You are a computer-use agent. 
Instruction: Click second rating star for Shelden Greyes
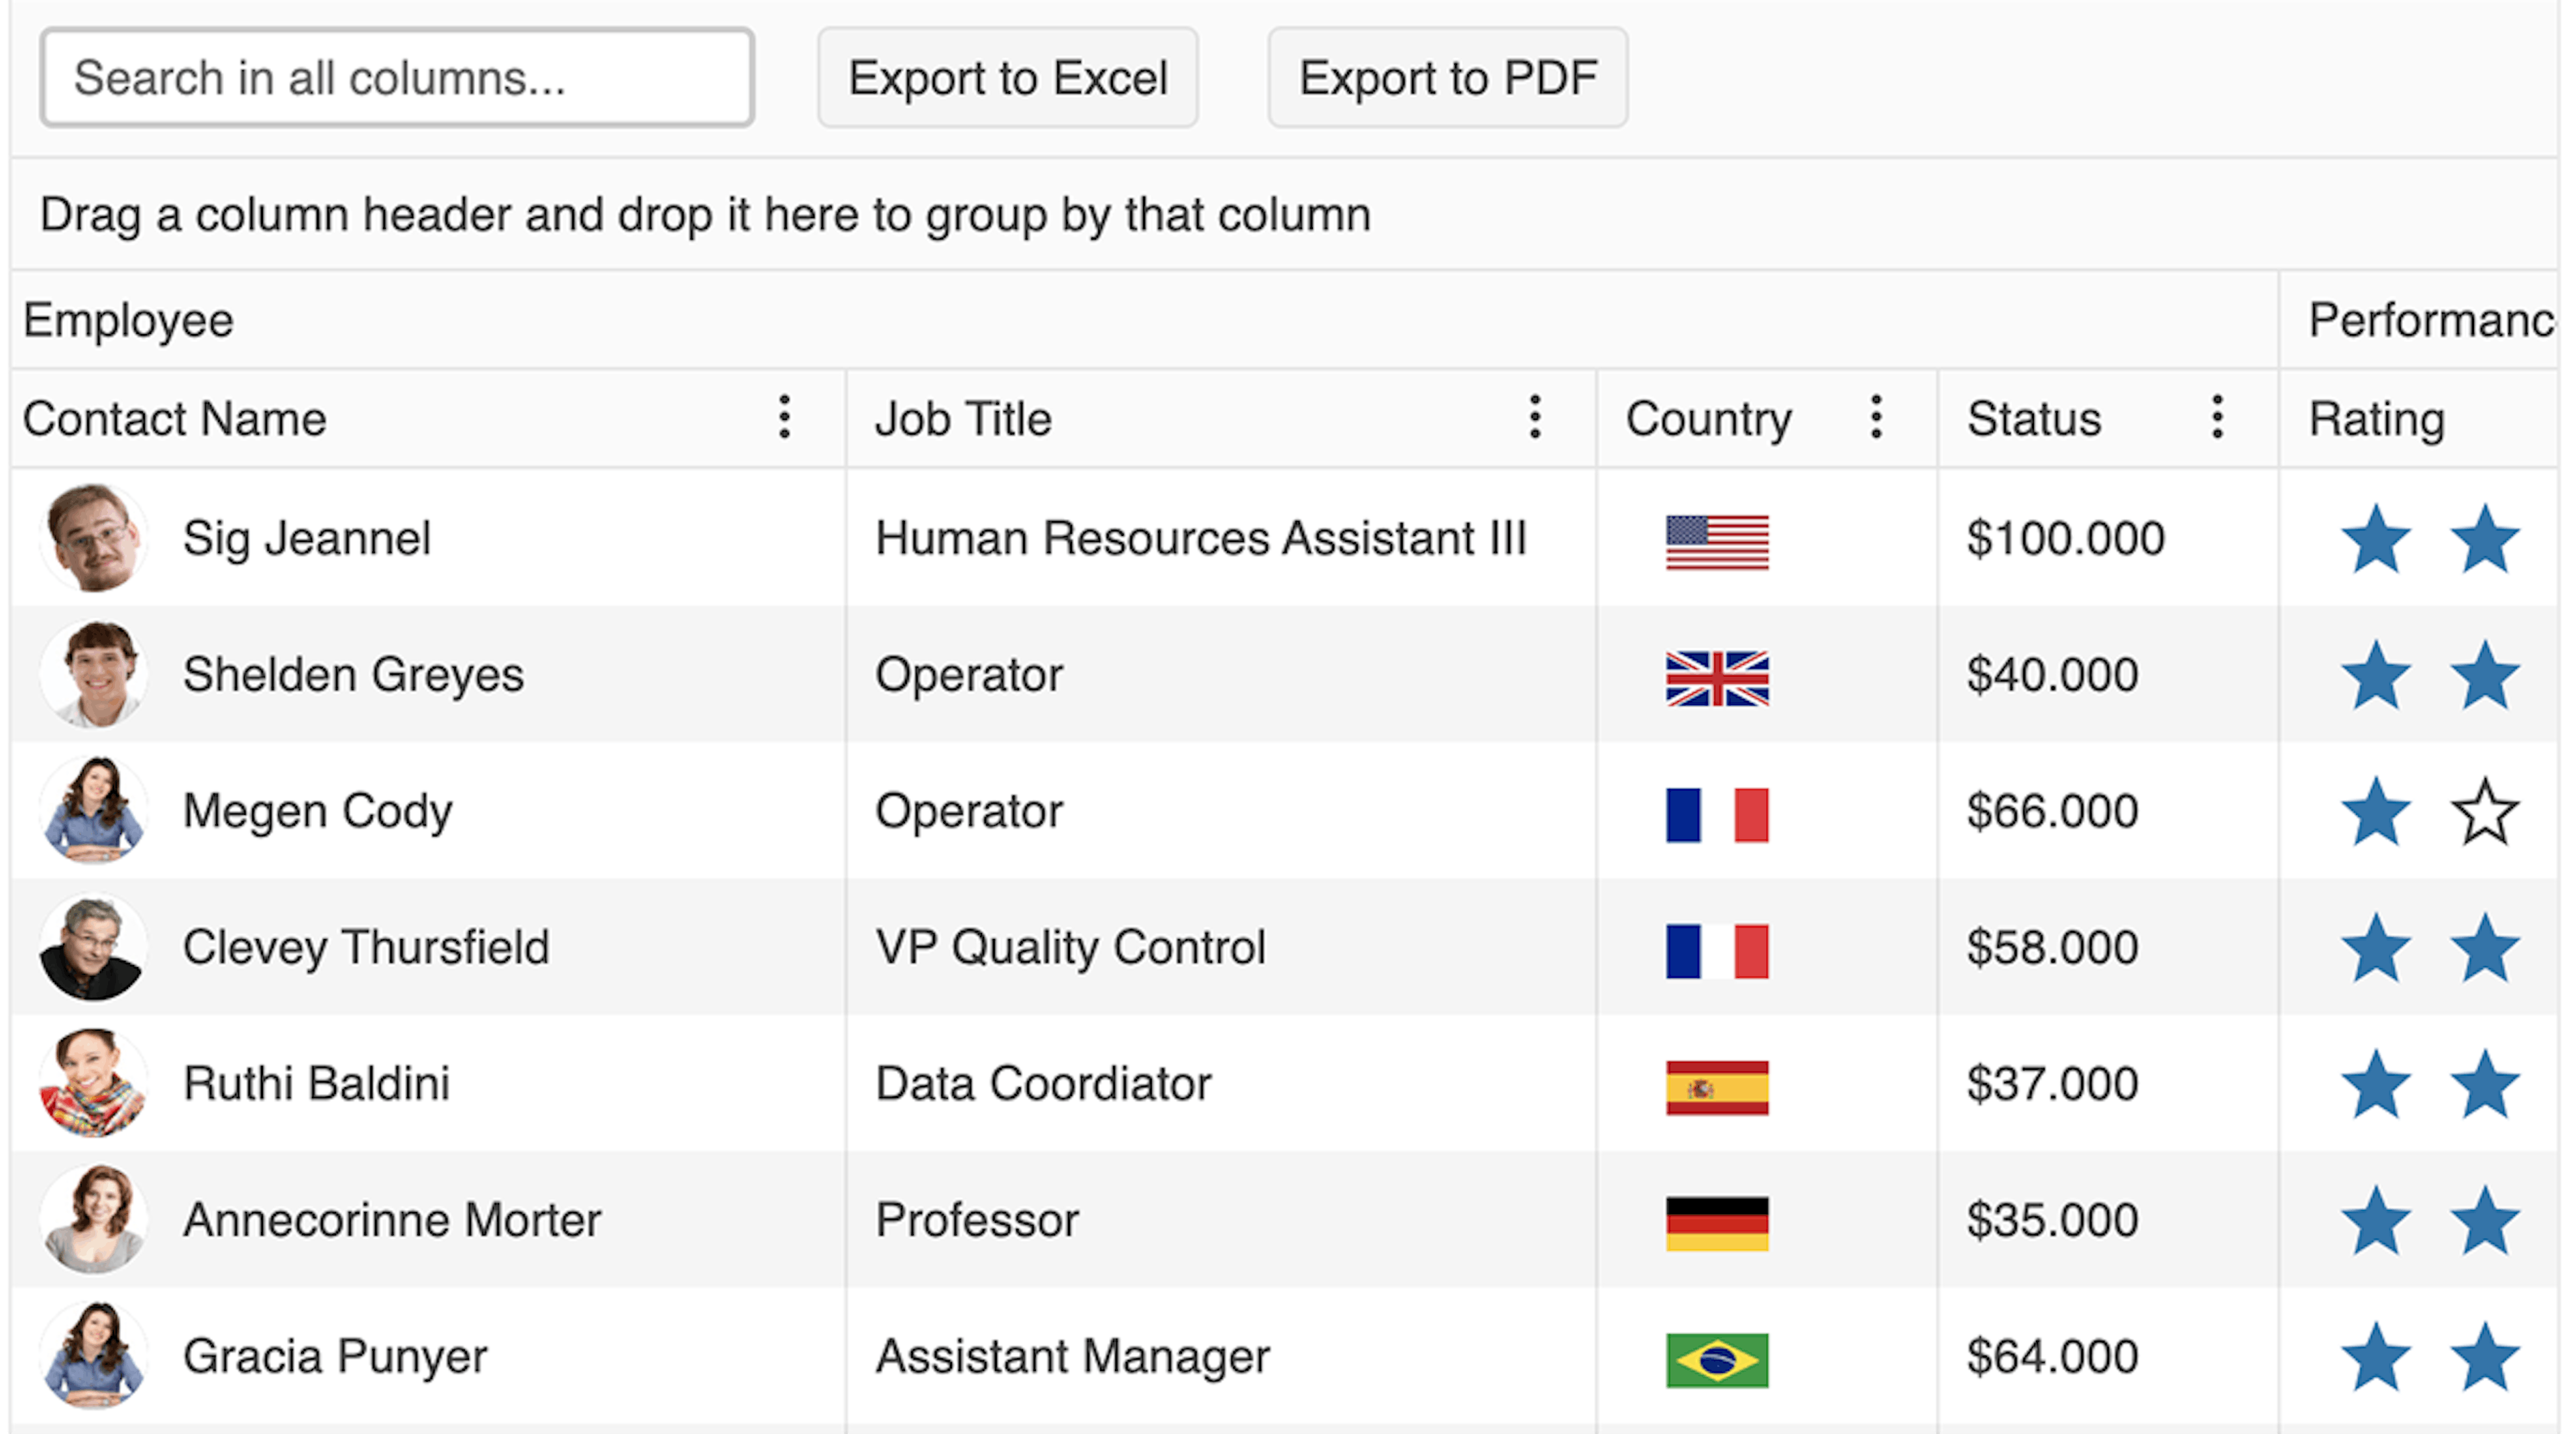click(2485, 676)
